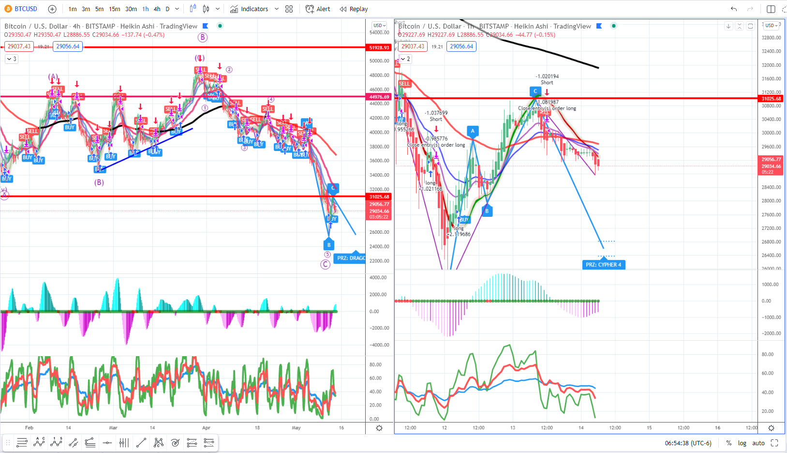Select the Fib retracement drawing tool
The height and width of the screenshot is (453, 787).
pos(22,442)
